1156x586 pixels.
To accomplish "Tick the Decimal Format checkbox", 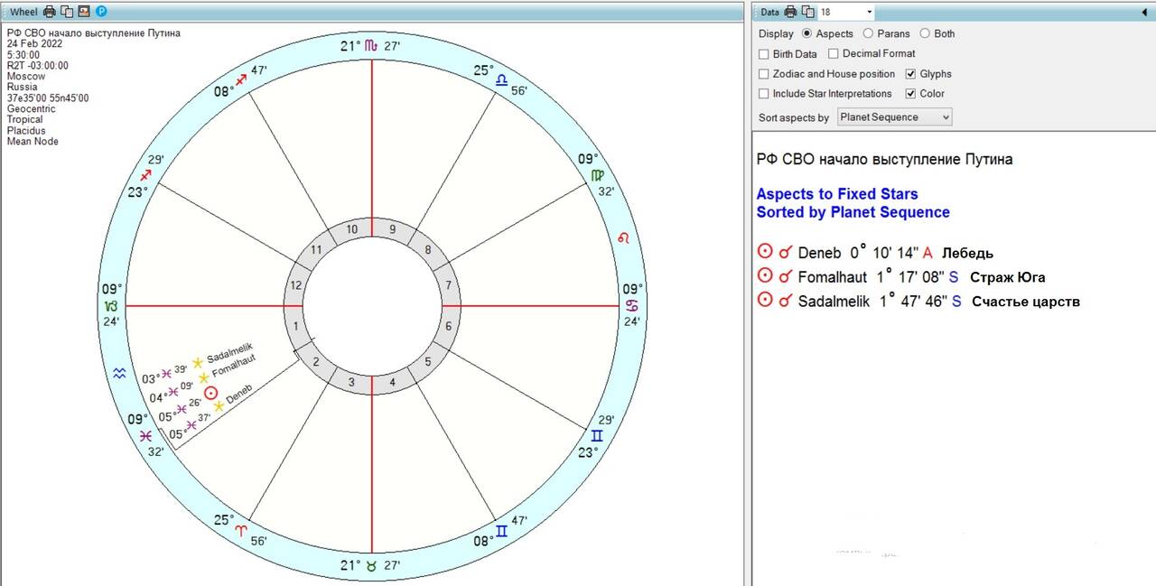I will (834, 54).
